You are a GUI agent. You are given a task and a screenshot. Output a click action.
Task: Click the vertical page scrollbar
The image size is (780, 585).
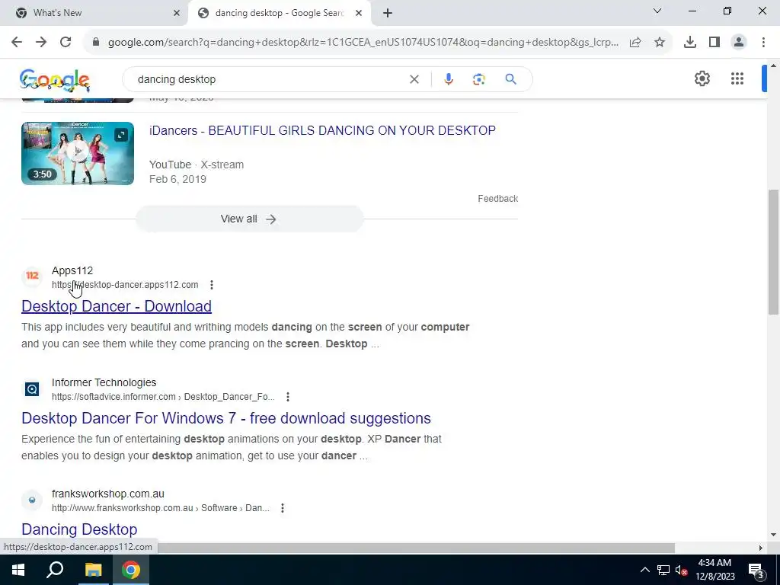pyautogui.click(x=773, y=251)
